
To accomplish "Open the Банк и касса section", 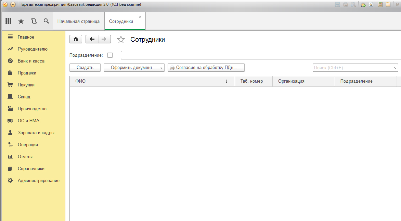I will [31, 61].
